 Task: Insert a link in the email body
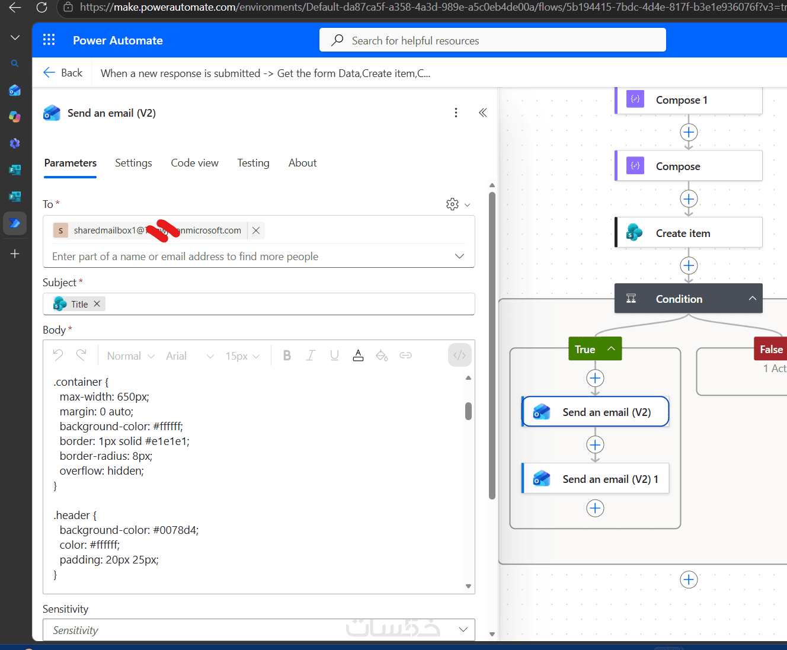coord(405,356)
